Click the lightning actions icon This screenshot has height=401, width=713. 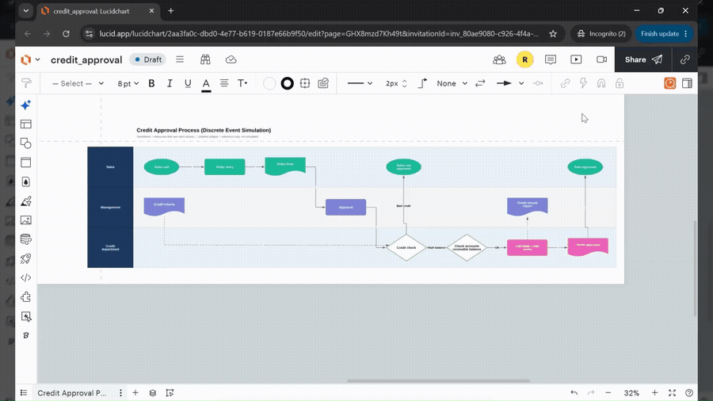[x=583, y=83]
